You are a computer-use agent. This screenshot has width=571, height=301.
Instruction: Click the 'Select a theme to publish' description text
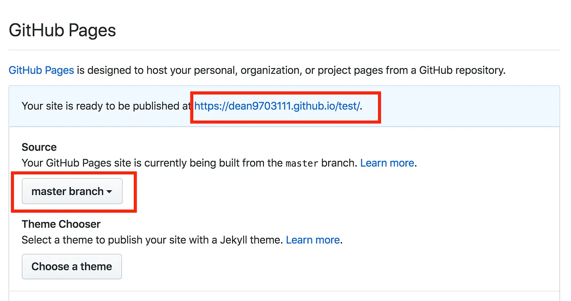[152, 240]
